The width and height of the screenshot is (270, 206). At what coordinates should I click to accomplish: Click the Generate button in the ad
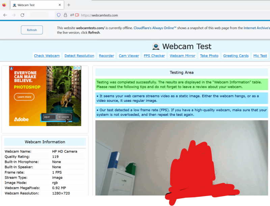(x=64, y=117)
